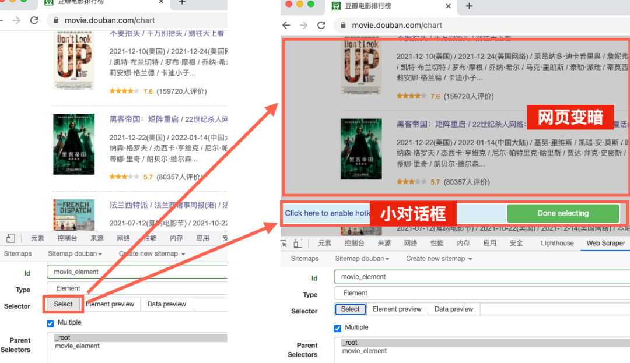Activate the inspect element icon in the right DevTools
This screenshot has width=630, height=363.
[284, 244]
